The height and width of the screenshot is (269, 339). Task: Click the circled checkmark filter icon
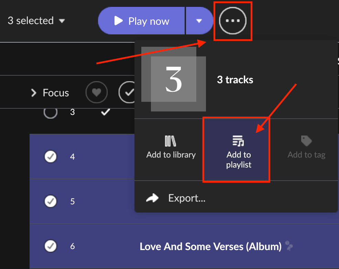(x=127, y=92)
